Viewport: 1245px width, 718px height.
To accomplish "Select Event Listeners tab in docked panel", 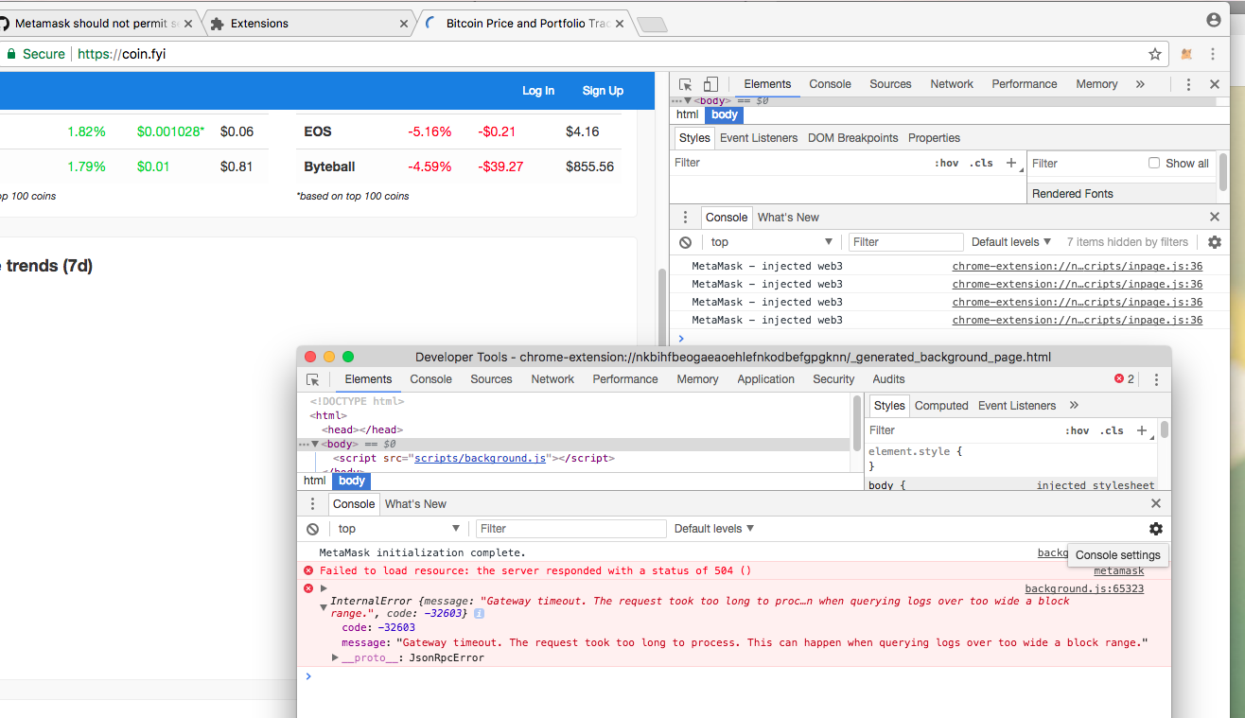I will click(758, 138).
